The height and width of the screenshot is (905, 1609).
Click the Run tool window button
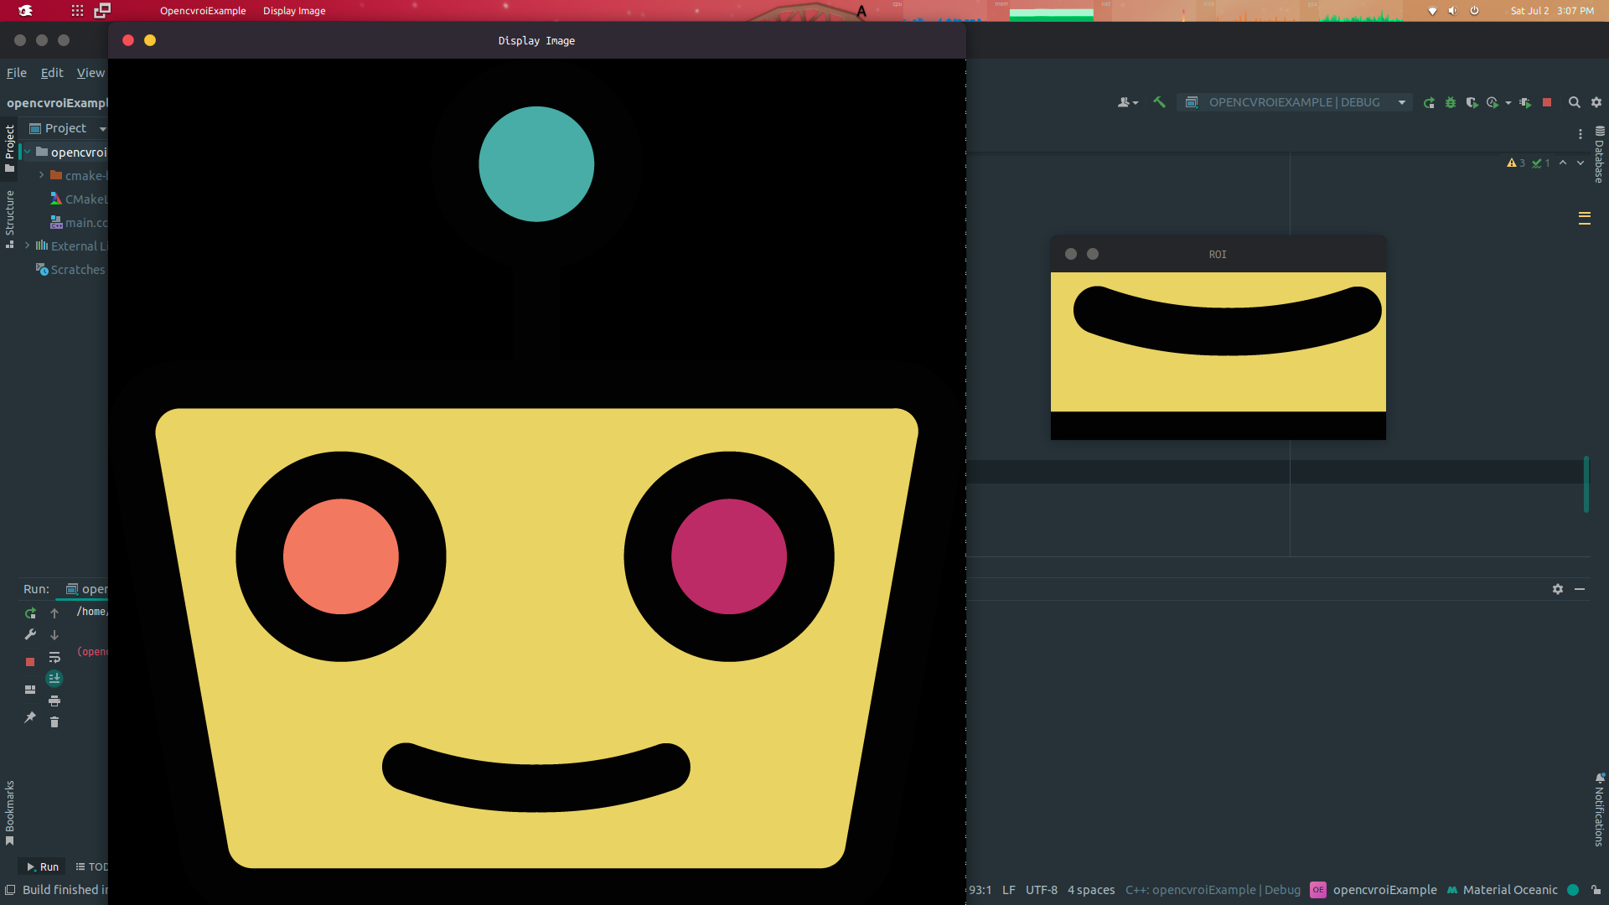[x=42, y=866]
